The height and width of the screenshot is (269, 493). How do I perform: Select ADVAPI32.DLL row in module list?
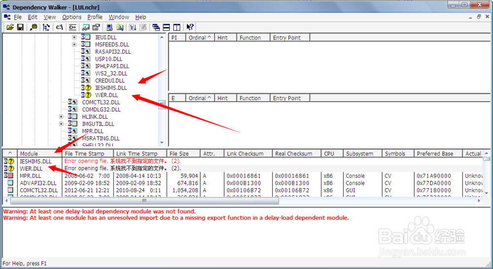point(243,183)
